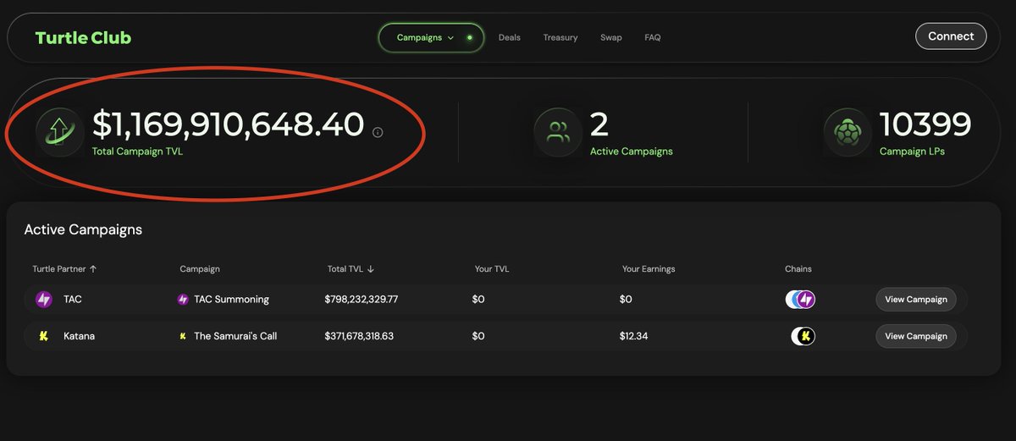Click the Katana partner logo icon
1016x441 pixels.
point(44,336)
